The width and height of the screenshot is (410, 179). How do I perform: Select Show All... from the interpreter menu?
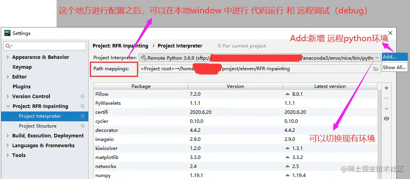[395, 67]
